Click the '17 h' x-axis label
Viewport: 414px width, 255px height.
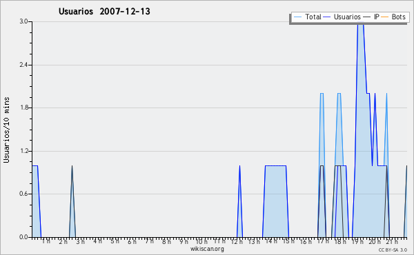[323, 241]
